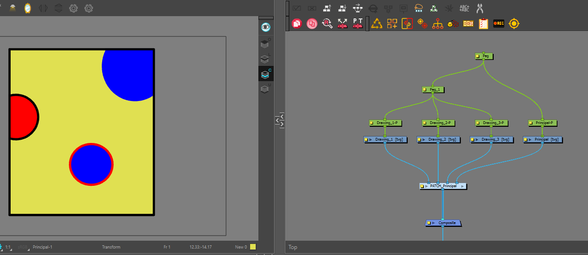Select the Drawing_2-P peg node
Image resolution: width=588 pixels, height=255 pixels.
(438, 123)
